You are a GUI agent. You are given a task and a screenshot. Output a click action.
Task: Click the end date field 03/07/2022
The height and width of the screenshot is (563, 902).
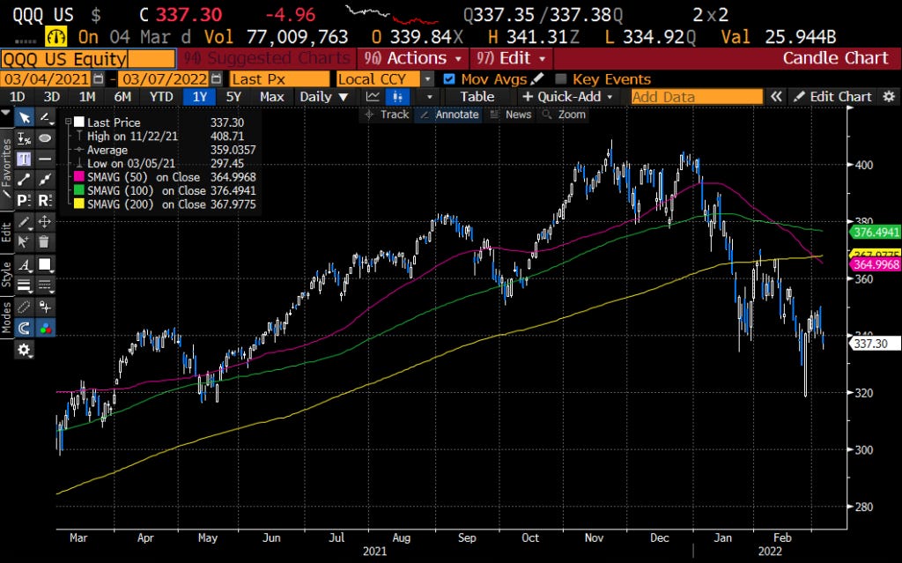[x=165, y=79]
